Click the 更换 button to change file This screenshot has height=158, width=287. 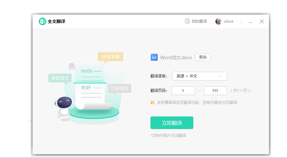[202, 57]
